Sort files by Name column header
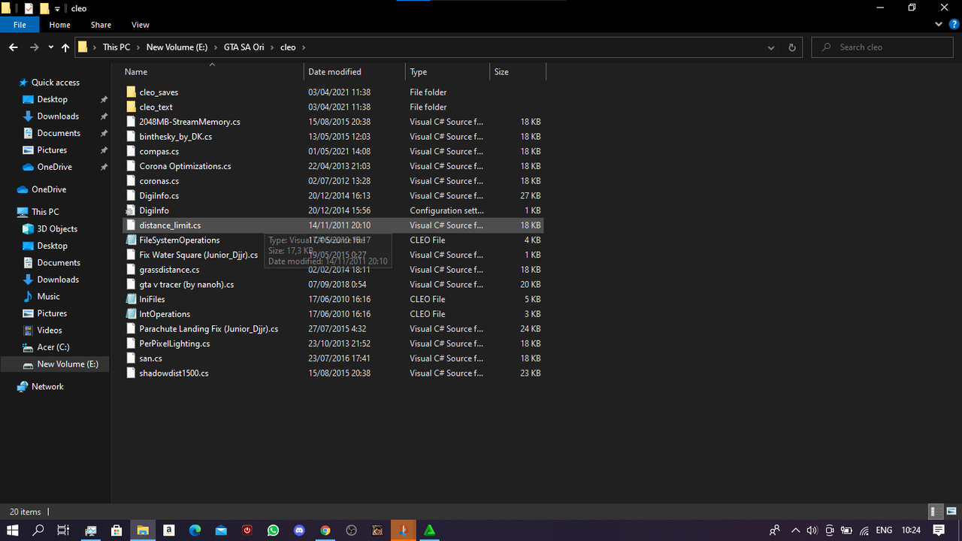The width and height of the screenshot is (962, 541). pos(212,72)
